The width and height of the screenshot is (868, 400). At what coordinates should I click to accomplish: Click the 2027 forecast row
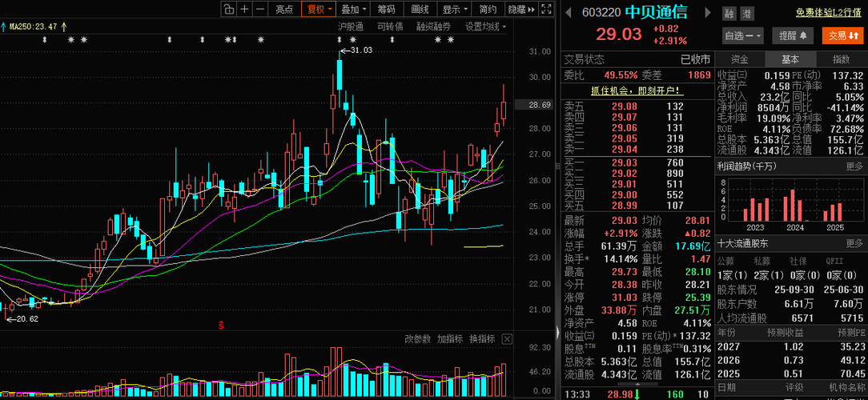click(x=790, y=347)
